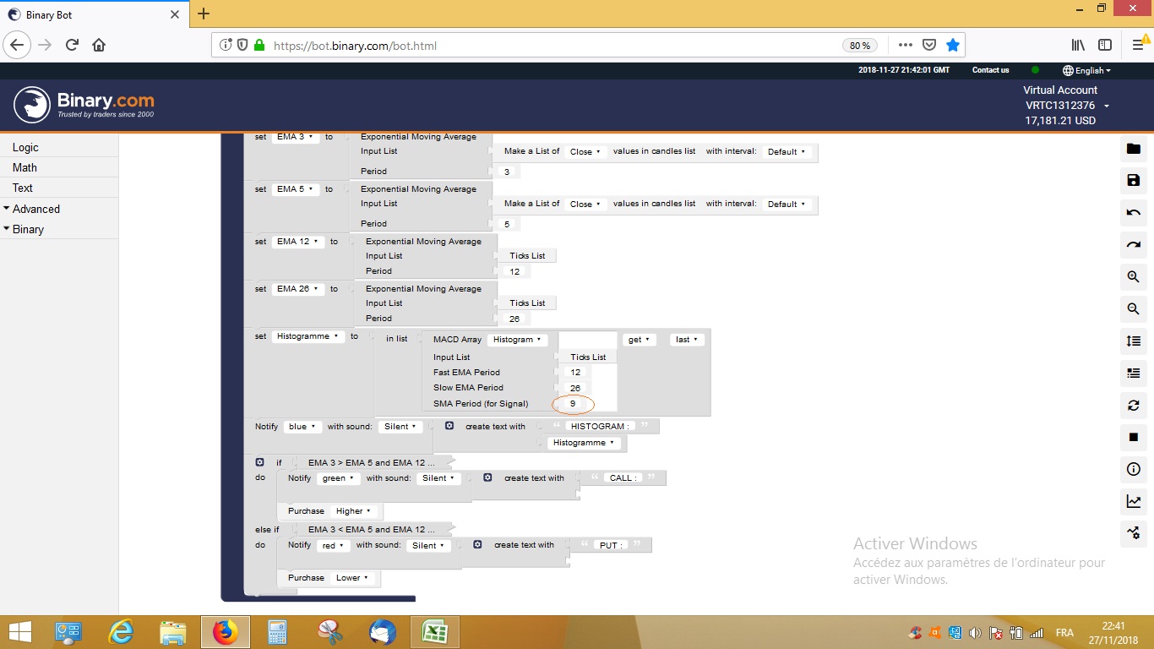
Task: Rearrange blocks vertically with sort icon
Action: pyautogui.click(x=1133, y=341)
